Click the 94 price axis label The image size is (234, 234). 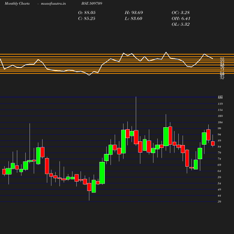coord(219,134)
